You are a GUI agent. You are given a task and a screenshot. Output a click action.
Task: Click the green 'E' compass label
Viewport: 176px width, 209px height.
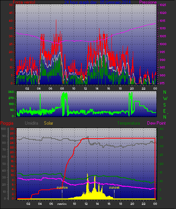click(x=164, y=111)
